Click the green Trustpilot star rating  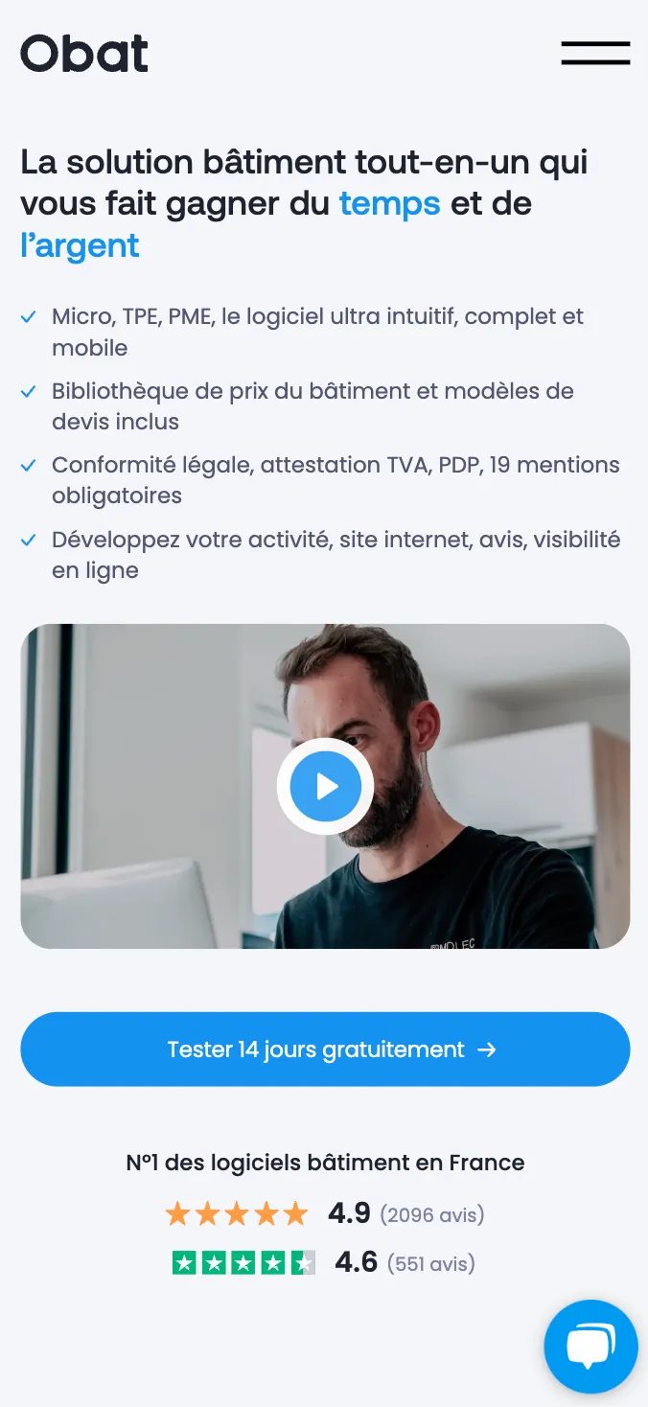(243, 1262)
